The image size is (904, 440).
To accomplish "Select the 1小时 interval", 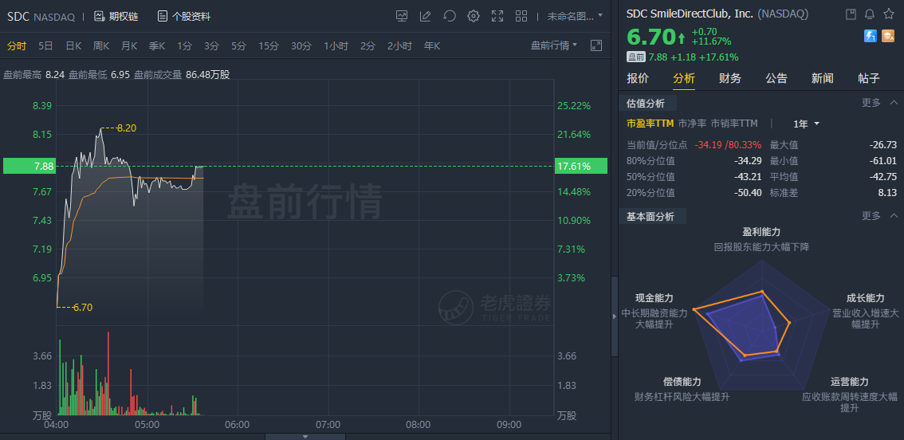I will tap(336, 46).
